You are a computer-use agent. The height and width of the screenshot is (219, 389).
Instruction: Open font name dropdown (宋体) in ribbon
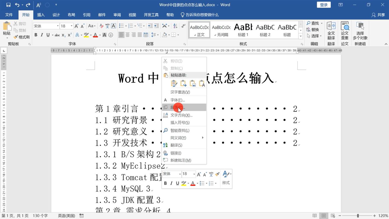point(58,26)
